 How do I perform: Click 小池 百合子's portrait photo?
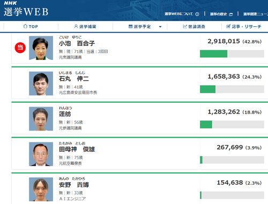(41, 48)
